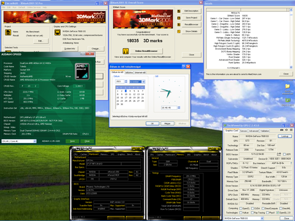Switch to the Validation tab in GPU-Z
This screenshot has height=221, width=295.
[x=265, y=131]
